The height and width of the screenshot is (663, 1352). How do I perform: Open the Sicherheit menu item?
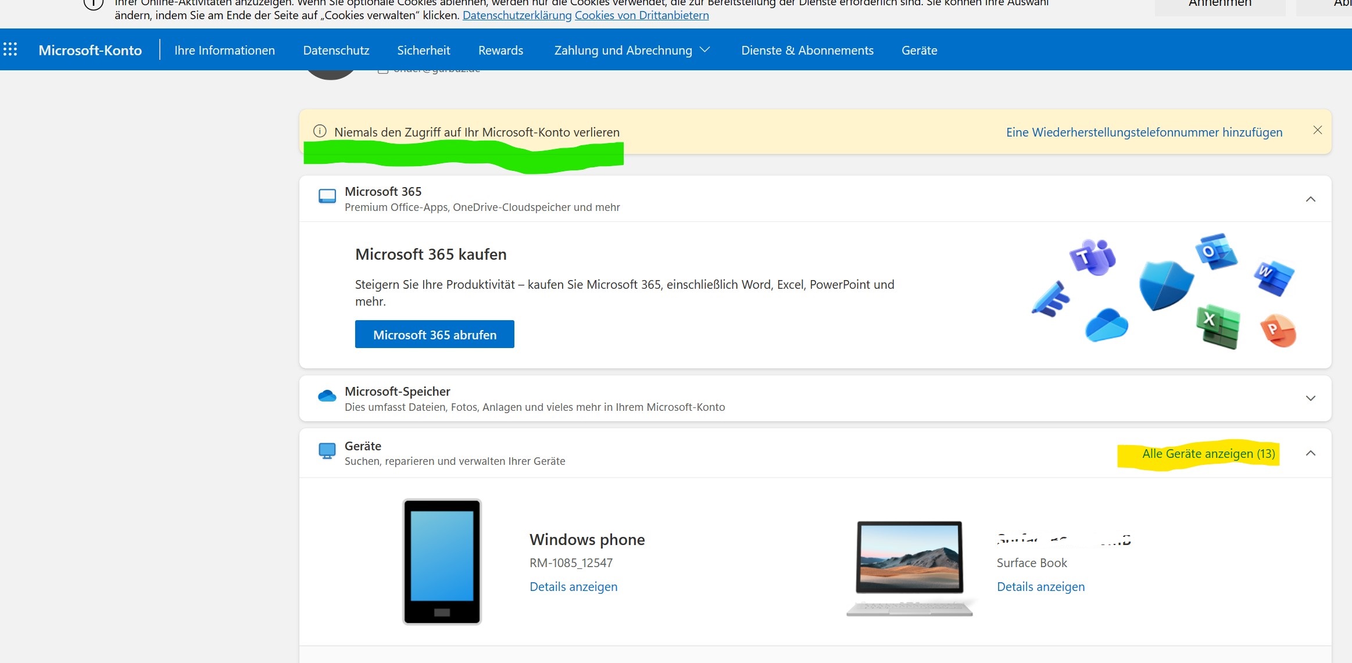423,50
